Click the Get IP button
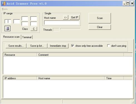This screenshot has height=104, width=136. coord(75,17)
